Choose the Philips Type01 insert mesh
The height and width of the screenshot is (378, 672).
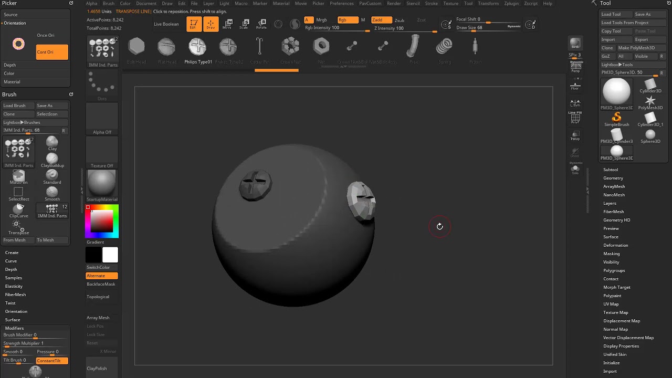click(198, 50)
